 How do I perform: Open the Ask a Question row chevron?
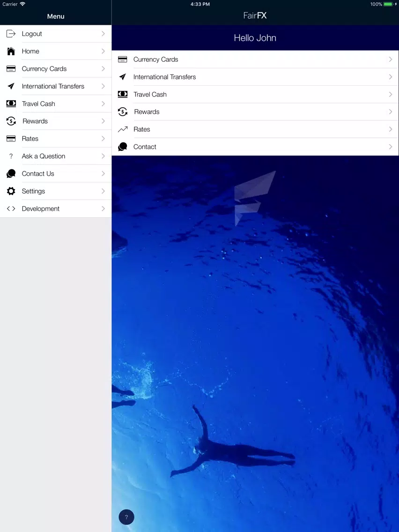pyautogui.click(x=103, y=156)
